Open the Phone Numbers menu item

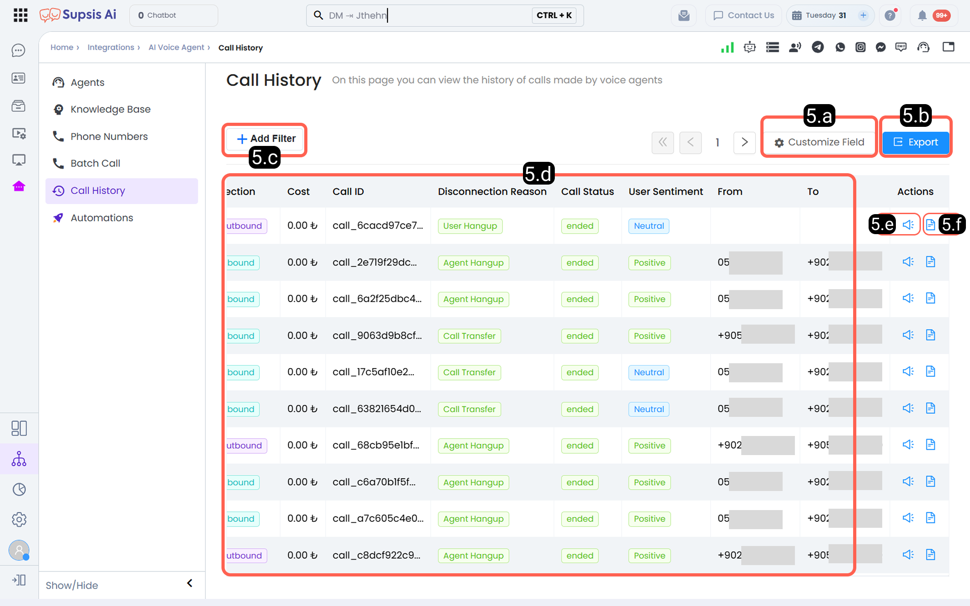pos(122,136)
